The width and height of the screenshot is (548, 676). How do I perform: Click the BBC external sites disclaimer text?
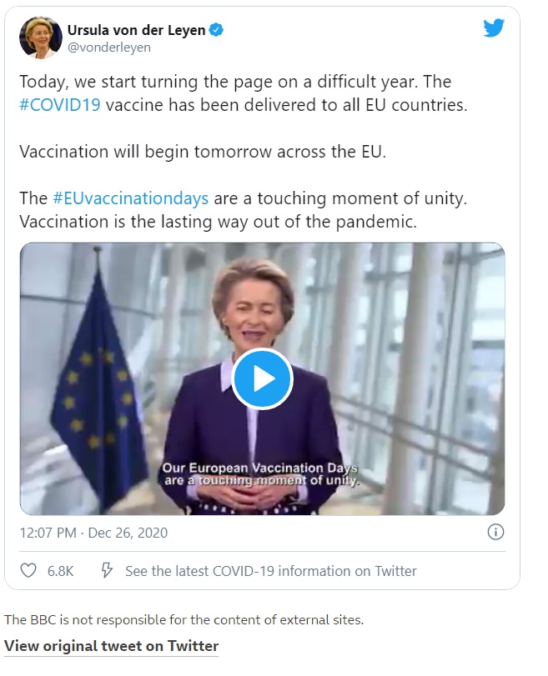(184, 619)
